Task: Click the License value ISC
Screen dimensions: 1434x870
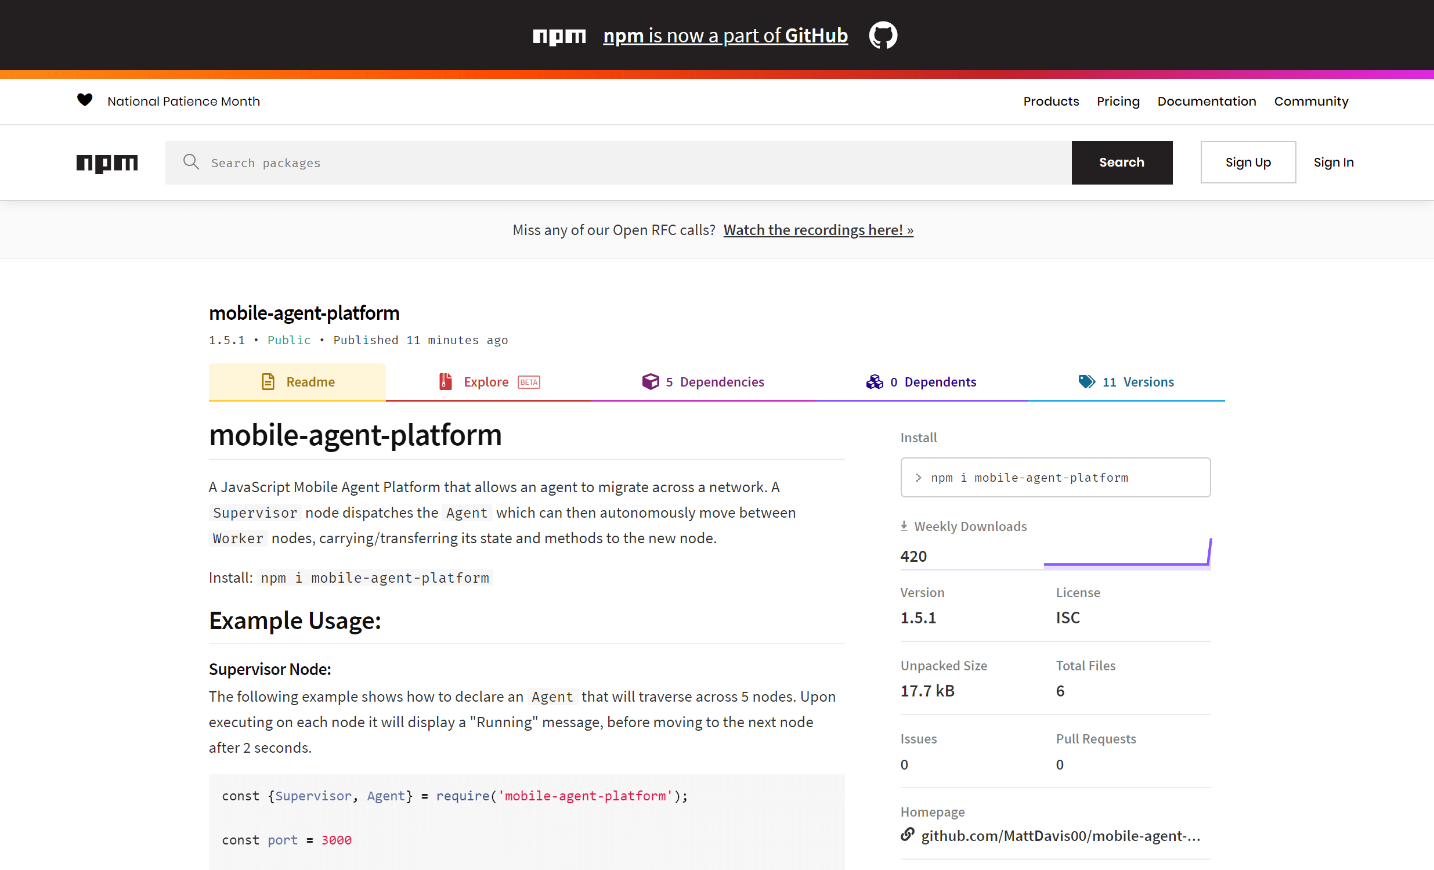Action: pos(1068,618)
